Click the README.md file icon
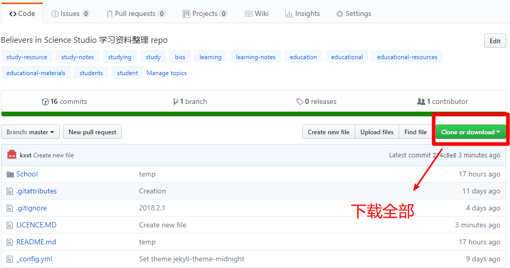The height and width of the screenshot is (268, 510). coord(10,242)
